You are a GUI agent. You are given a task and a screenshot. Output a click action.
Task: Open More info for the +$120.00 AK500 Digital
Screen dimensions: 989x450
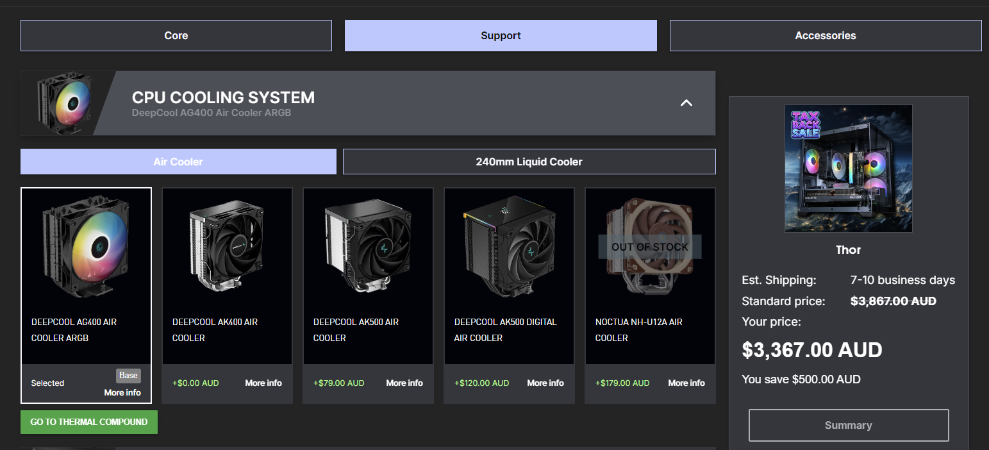tap(545, 383)
